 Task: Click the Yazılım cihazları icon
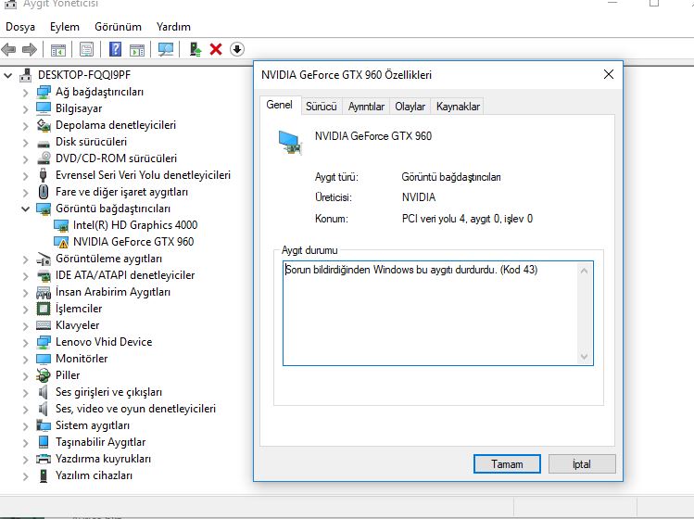[x=44, y=475]
